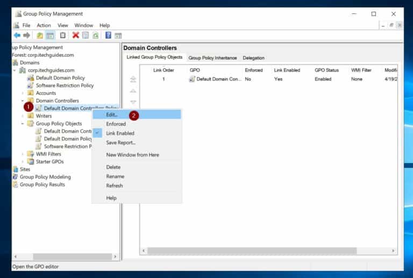Click the Writers OU folder icon
This screenshot has height=278, width=413.
click(x=31, y=116)
